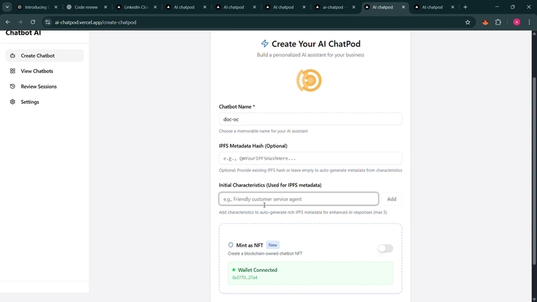537x302 pixels.
Task: Click the IPFS Metadata Hash input field
Action: 310,159
